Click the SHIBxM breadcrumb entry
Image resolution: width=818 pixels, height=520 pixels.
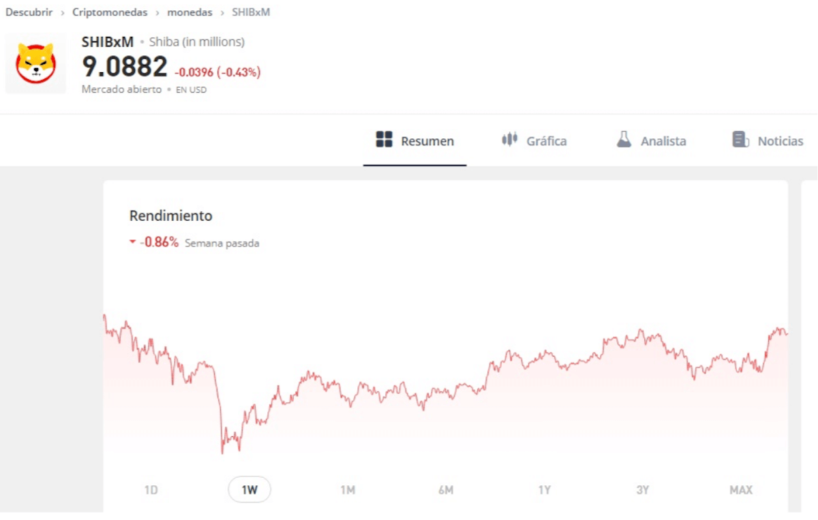coord(250,12)
